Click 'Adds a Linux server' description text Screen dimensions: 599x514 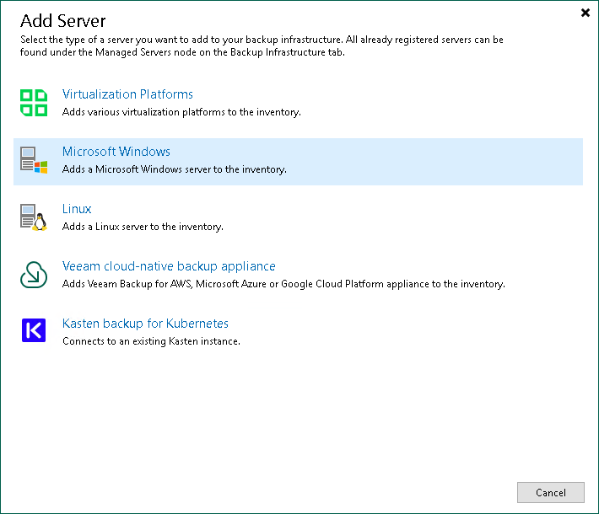(x=143, y=227)
